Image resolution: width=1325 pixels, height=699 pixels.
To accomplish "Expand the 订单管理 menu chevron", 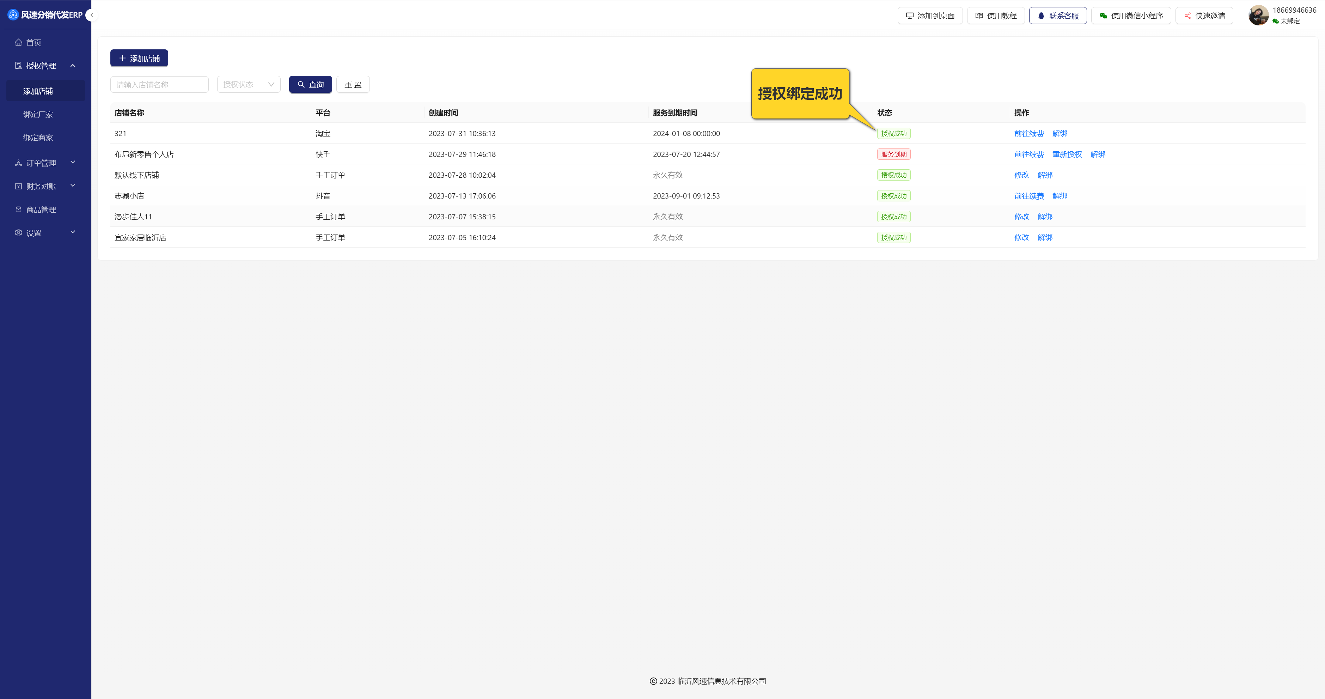I will 73,163.
